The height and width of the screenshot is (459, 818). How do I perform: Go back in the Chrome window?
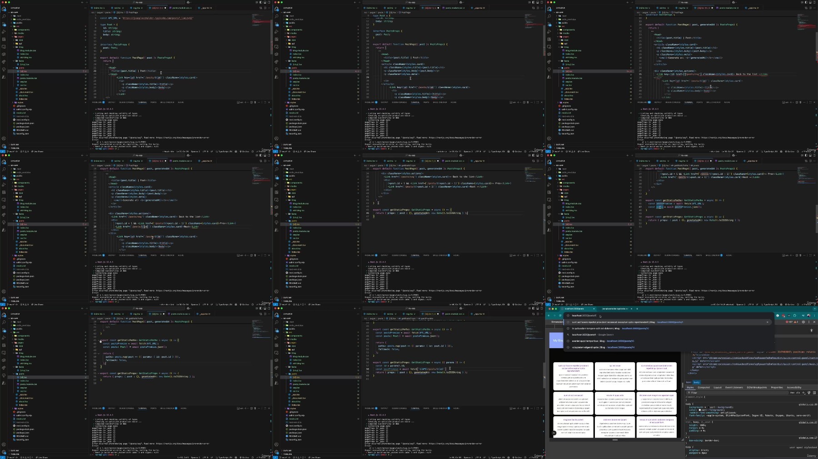point(549,316)
